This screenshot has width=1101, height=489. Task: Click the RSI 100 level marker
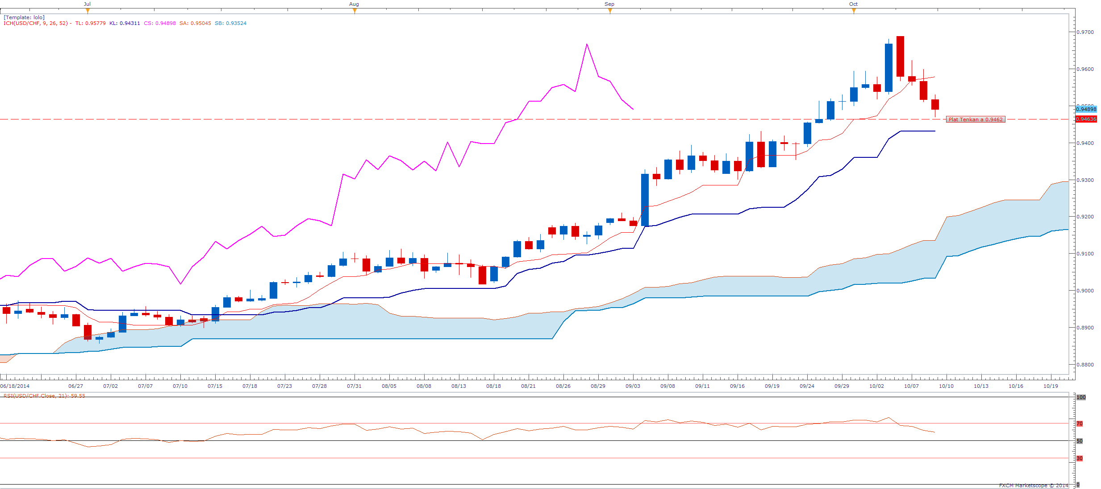click(x=1081, y=397)
